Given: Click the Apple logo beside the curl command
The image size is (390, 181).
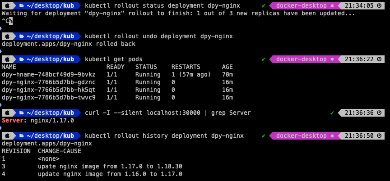Looking at the screenshot, I should pyautogui.click(x=7, y=113).
